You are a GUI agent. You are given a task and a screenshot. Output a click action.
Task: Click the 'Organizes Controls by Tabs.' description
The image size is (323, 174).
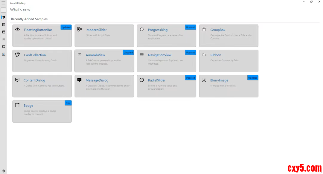pos(225,60)
